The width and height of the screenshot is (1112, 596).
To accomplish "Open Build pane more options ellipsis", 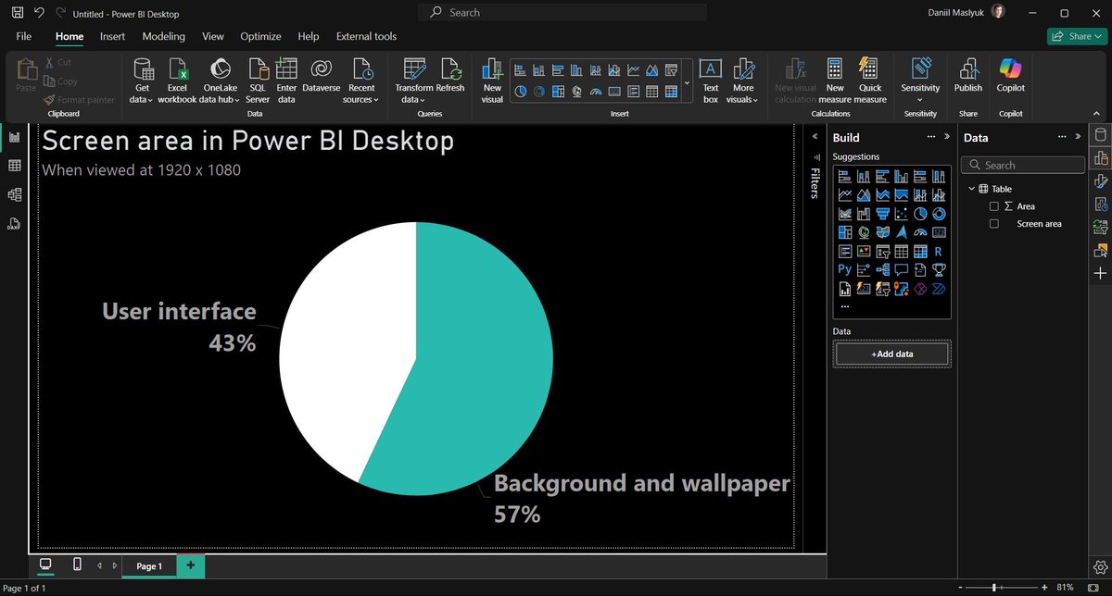I will coord(930,137).
